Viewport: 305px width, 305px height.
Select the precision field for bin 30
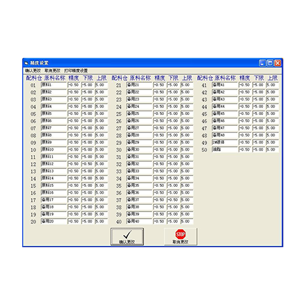click(x=159, y=149)
